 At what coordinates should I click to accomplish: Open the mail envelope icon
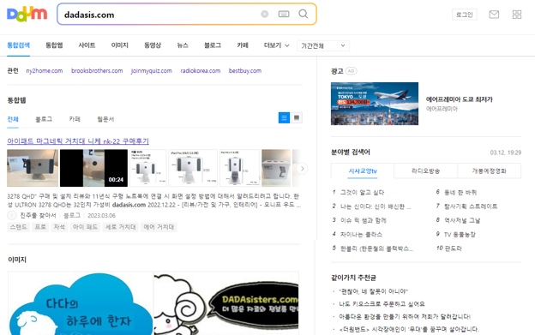(x=494, y=15)
